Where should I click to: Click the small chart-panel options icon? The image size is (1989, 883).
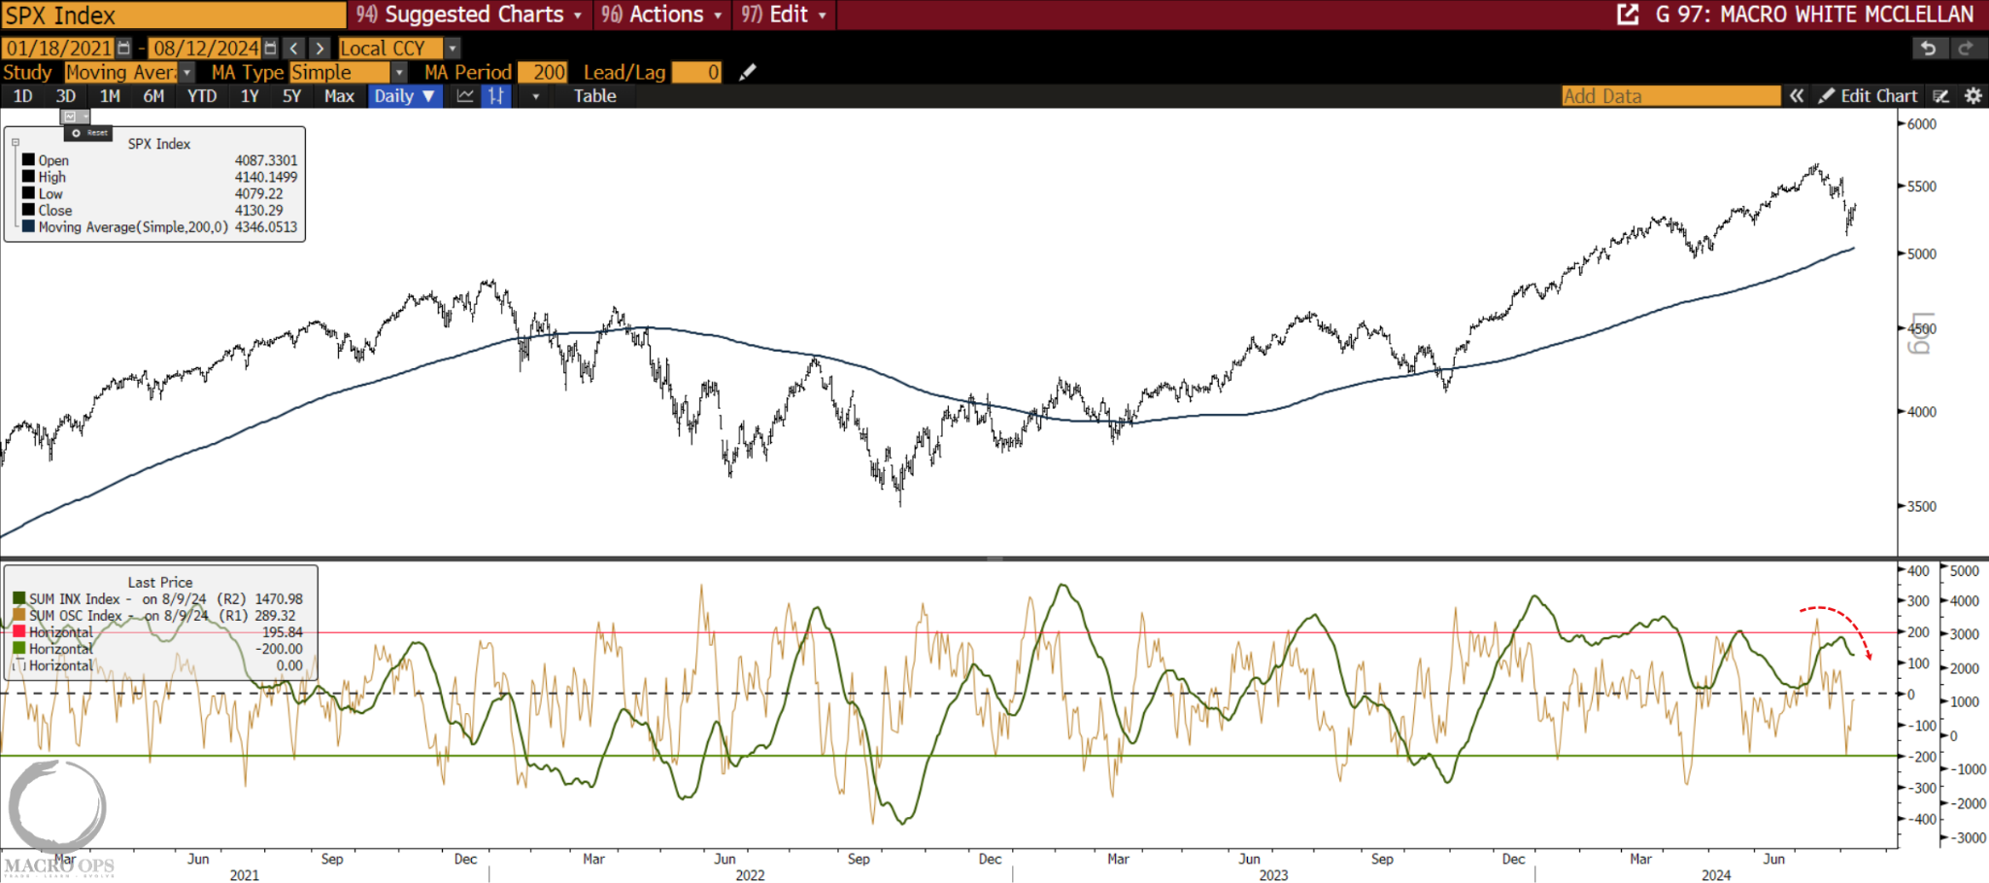pyautogui.click(x=75, y=117)
